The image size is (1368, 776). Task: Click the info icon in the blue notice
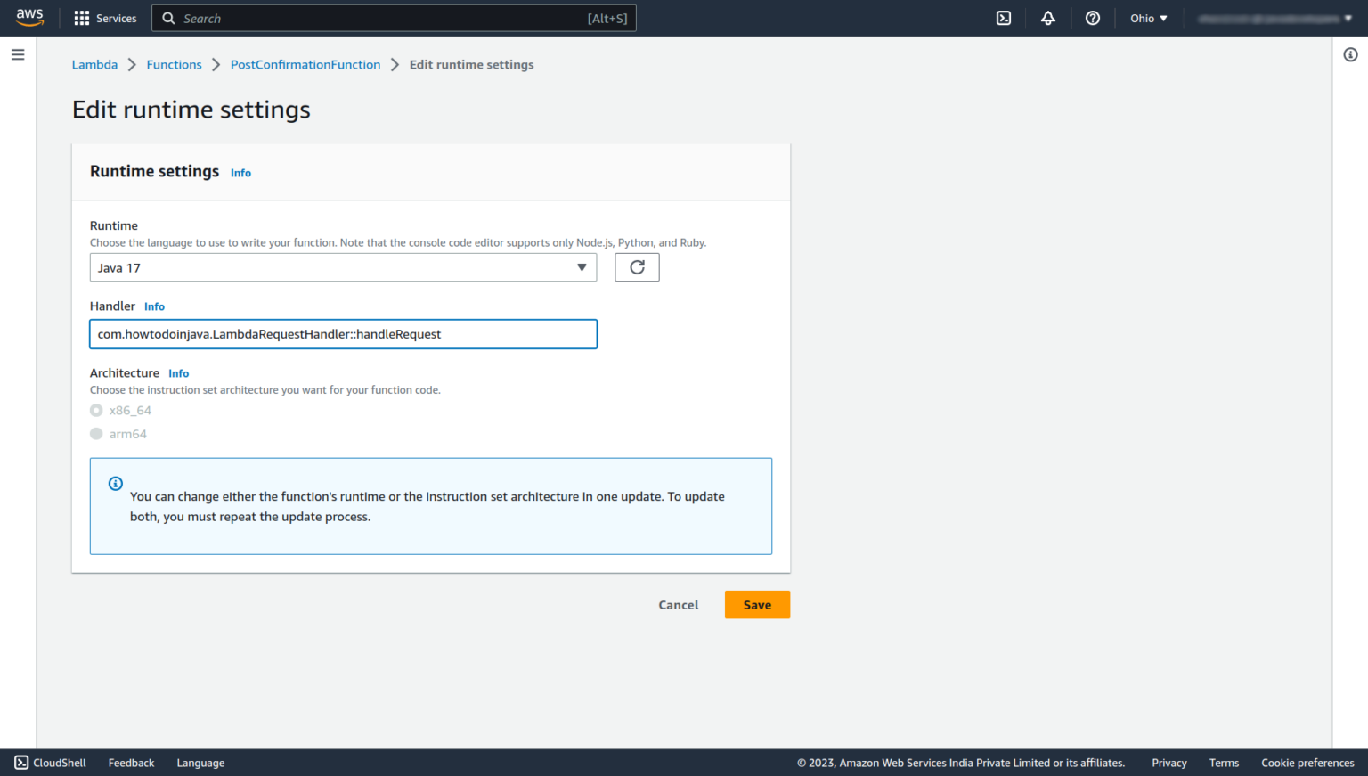click(115, 483)
